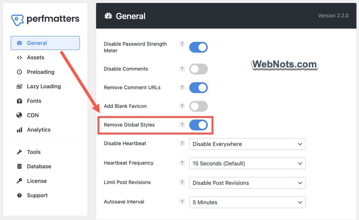Click the perfmatters logo
Screen dimensions: 359x220
(45, 20)
